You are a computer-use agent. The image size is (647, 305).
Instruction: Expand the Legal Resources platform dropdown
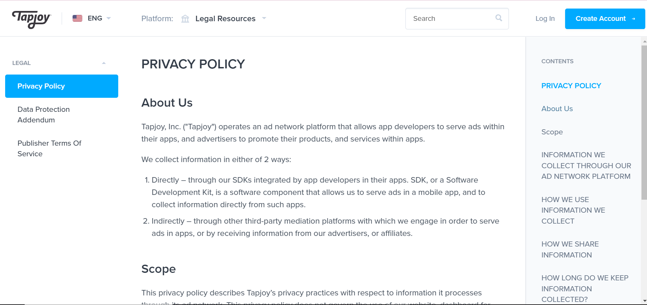coord(264,18)
